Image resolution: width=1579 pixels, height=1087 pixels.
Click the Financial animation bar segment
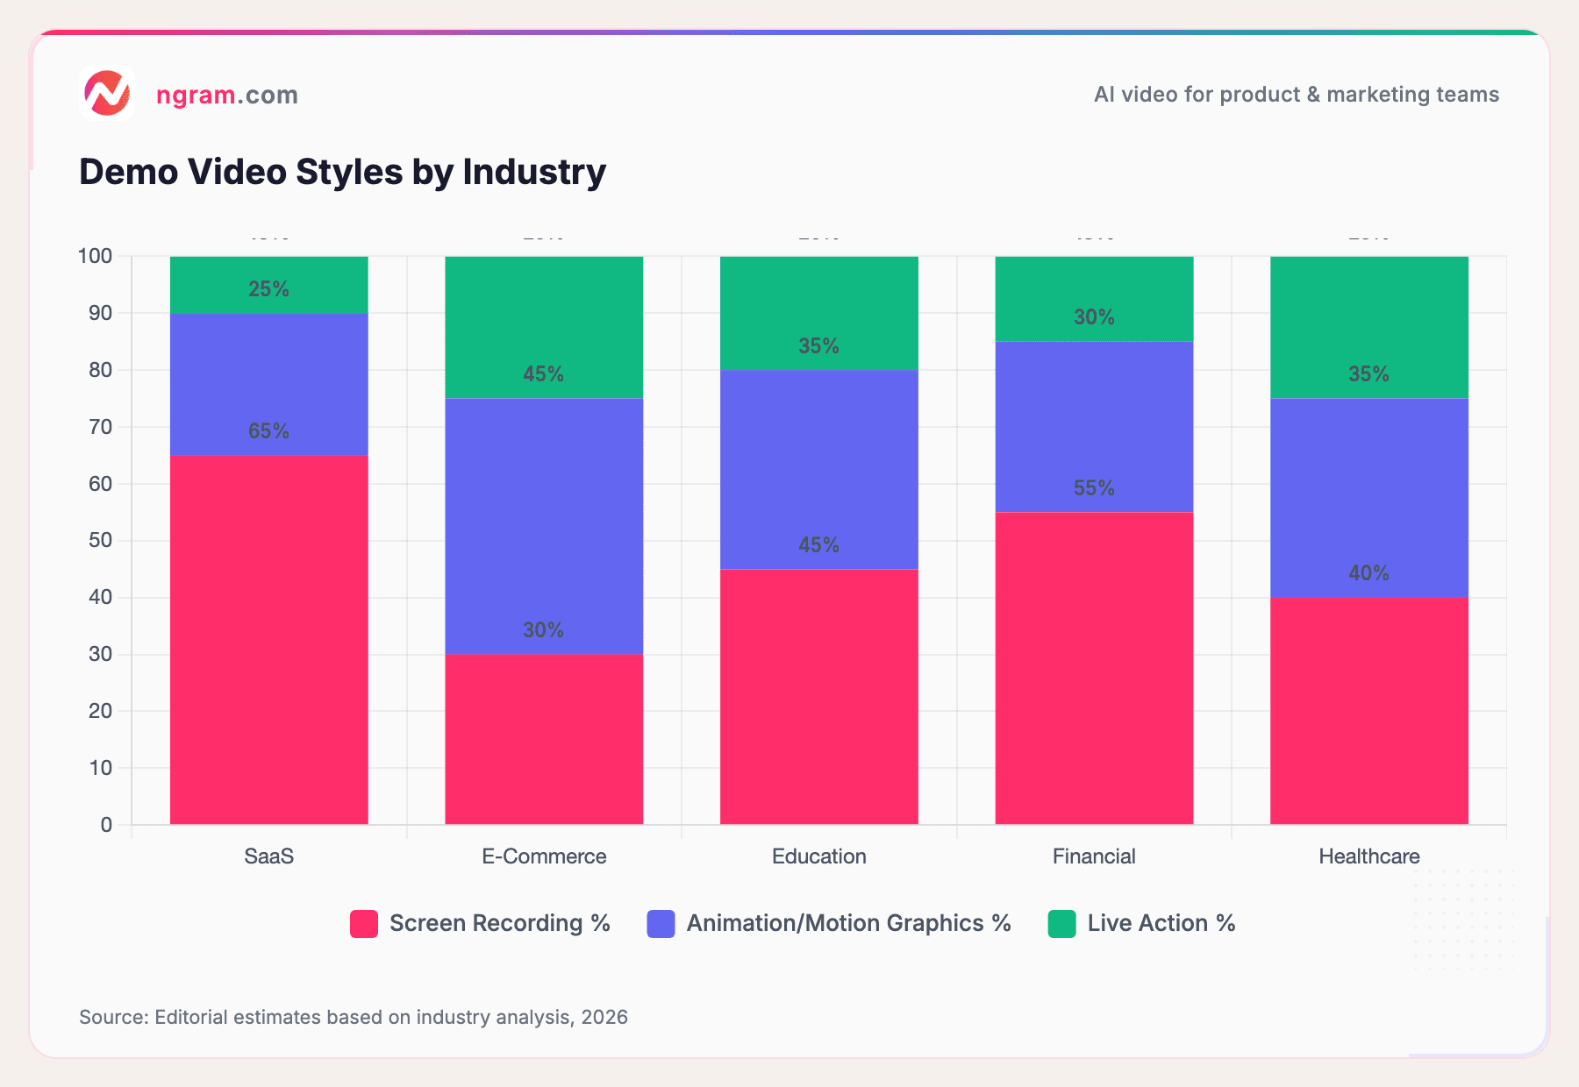click(1093, 425)
